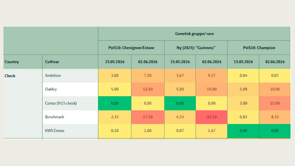295x166 pixels.
Task: Click the Genetisk gruppe/ race header
Action: [x=194, y=34]
